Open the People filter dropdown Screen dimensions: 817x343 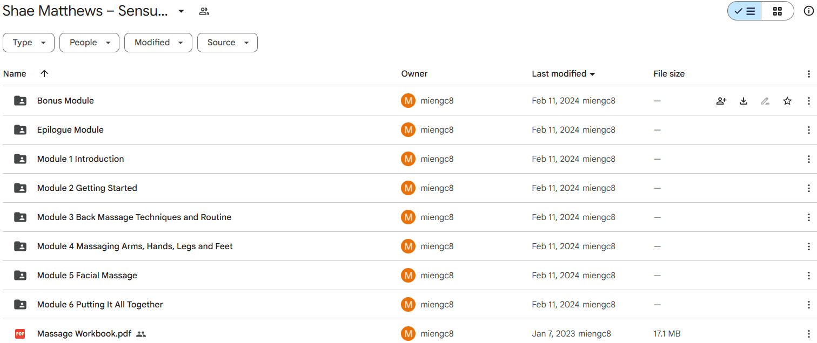(x=89, y=43)
